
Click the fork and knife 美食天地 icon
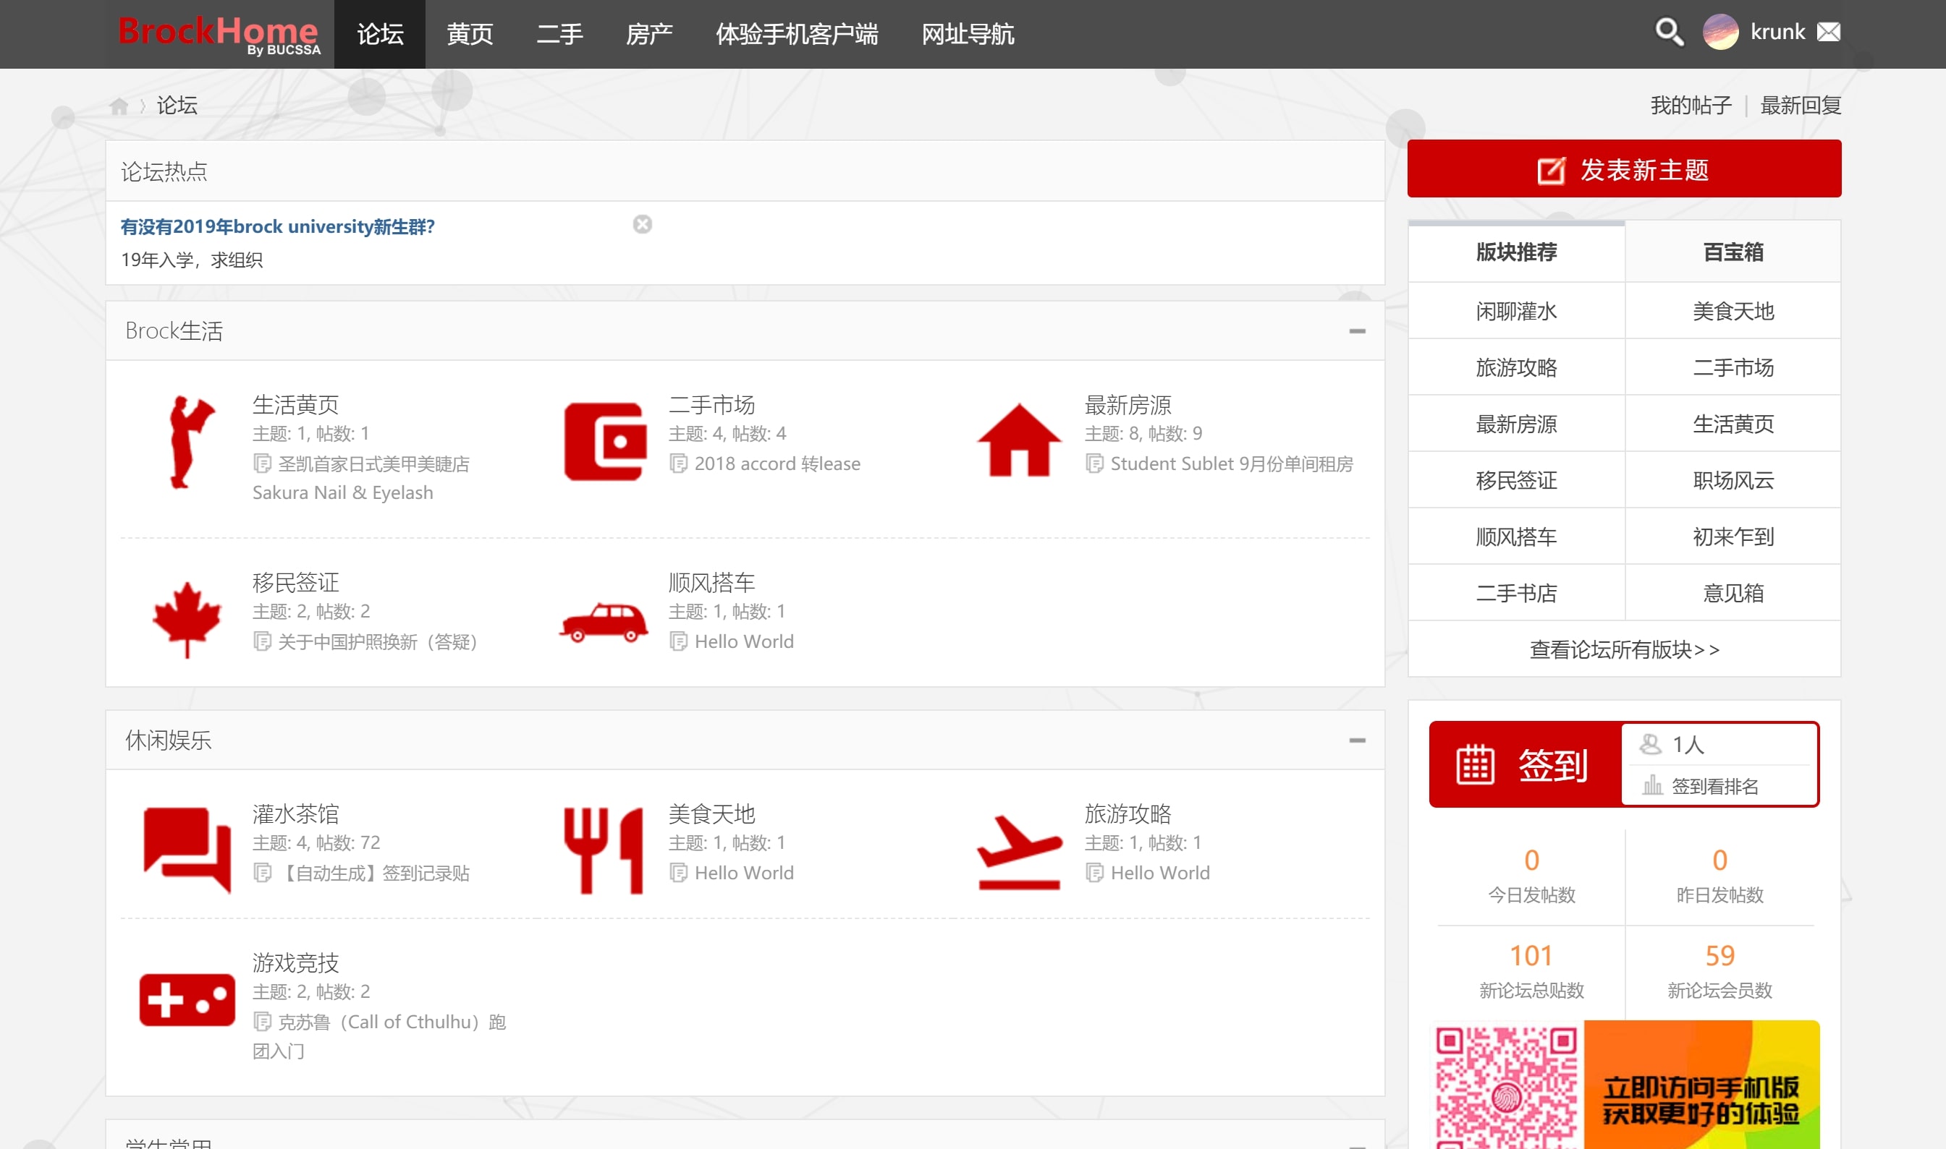click(x=604, y=850)
